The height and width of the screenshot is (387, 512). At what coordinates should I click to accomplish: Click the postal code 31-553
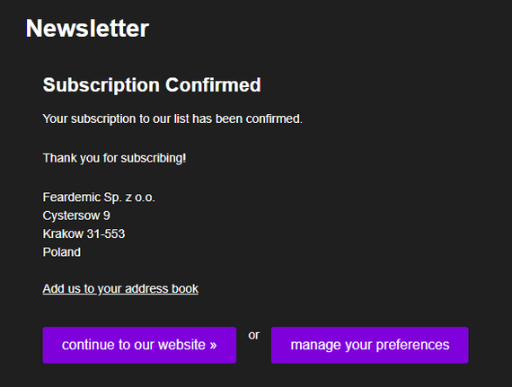click(x=106, y=234)
